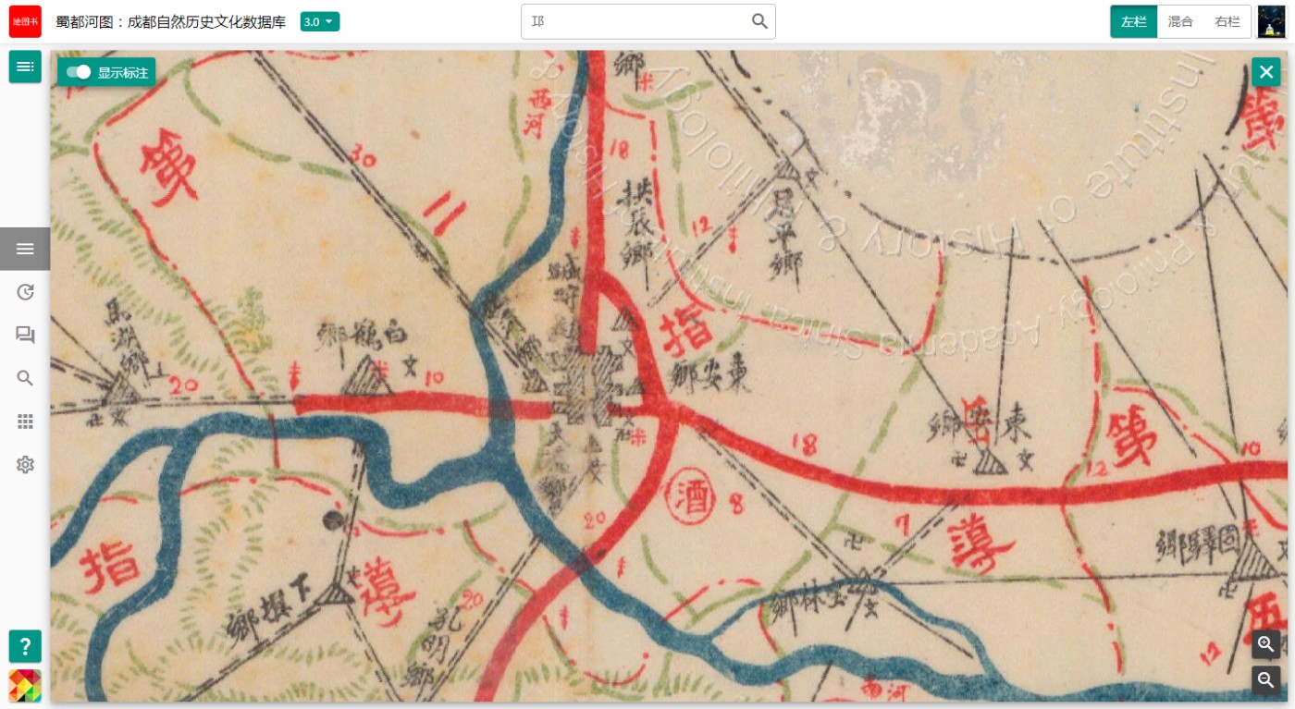Open the comments sidebar icon
The height and width of the screenshot is (709, 1295).
[x=25, y=335]
